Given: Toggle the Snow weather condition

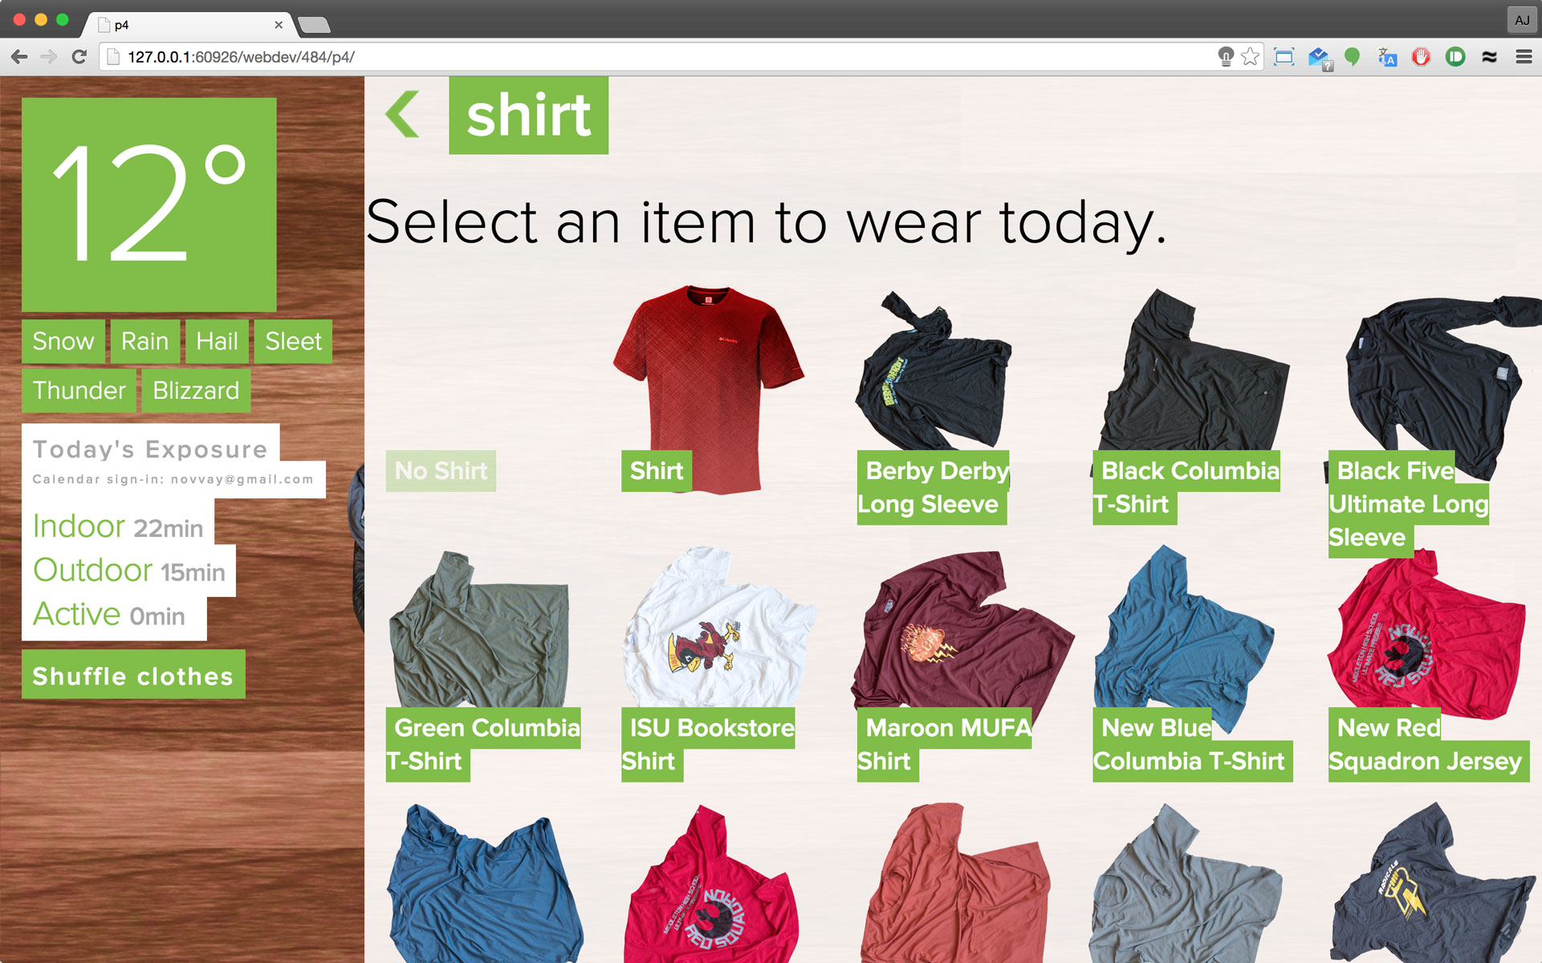Looking at the screenshot, I should pos(63,341).
